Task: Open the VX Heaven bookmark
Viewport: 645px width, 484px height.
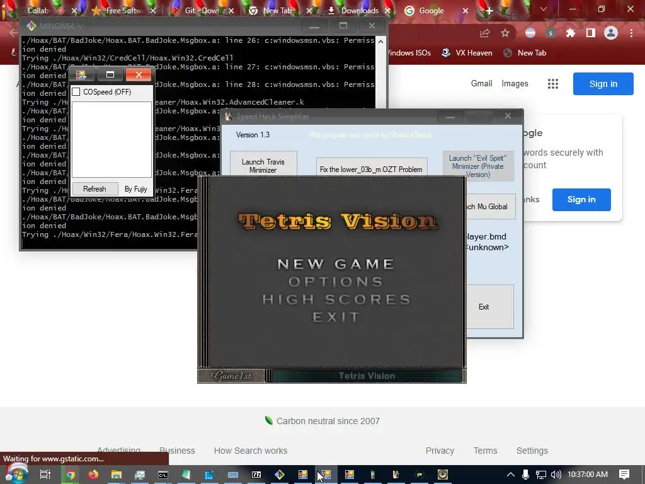Action: tap(467, 53)
